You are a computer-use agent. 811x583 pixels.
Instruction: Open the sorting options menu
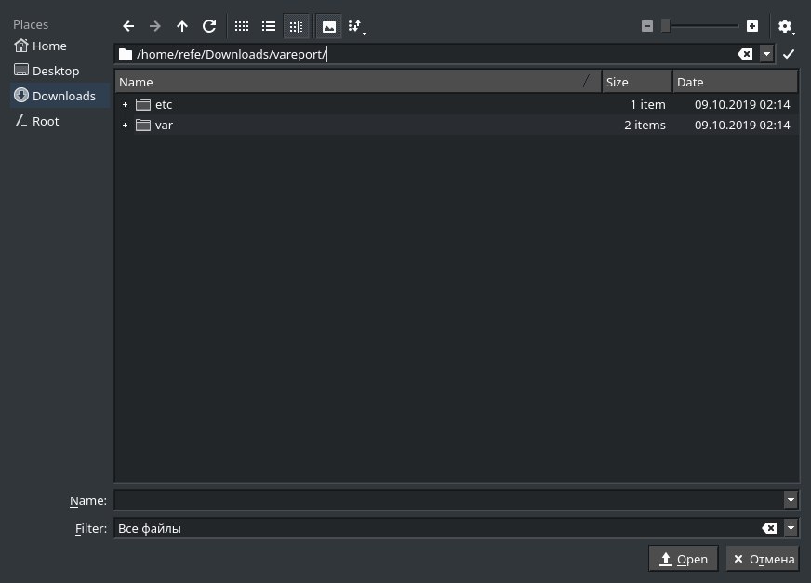click(357, 26)
